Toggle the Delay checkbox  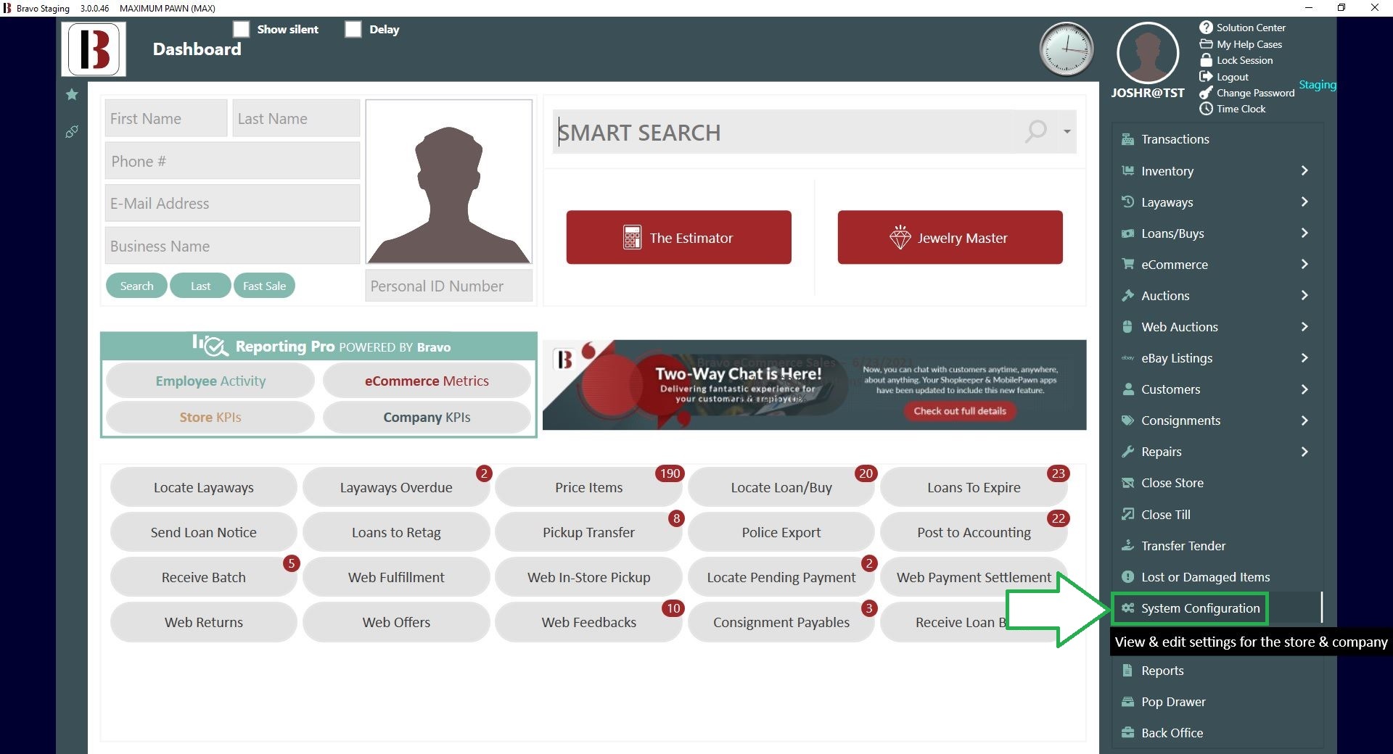pyautogui.click(x=353, y=29)
